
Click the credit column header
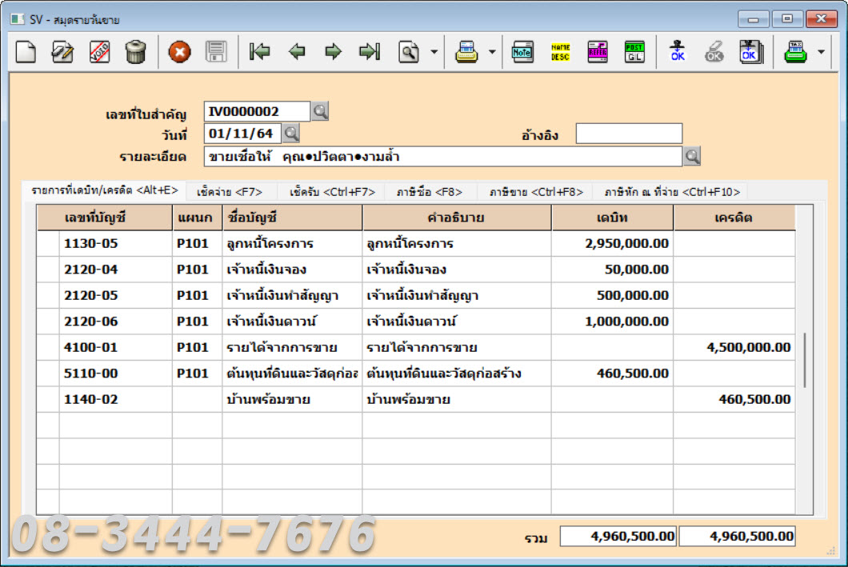(x=734, y=218)
